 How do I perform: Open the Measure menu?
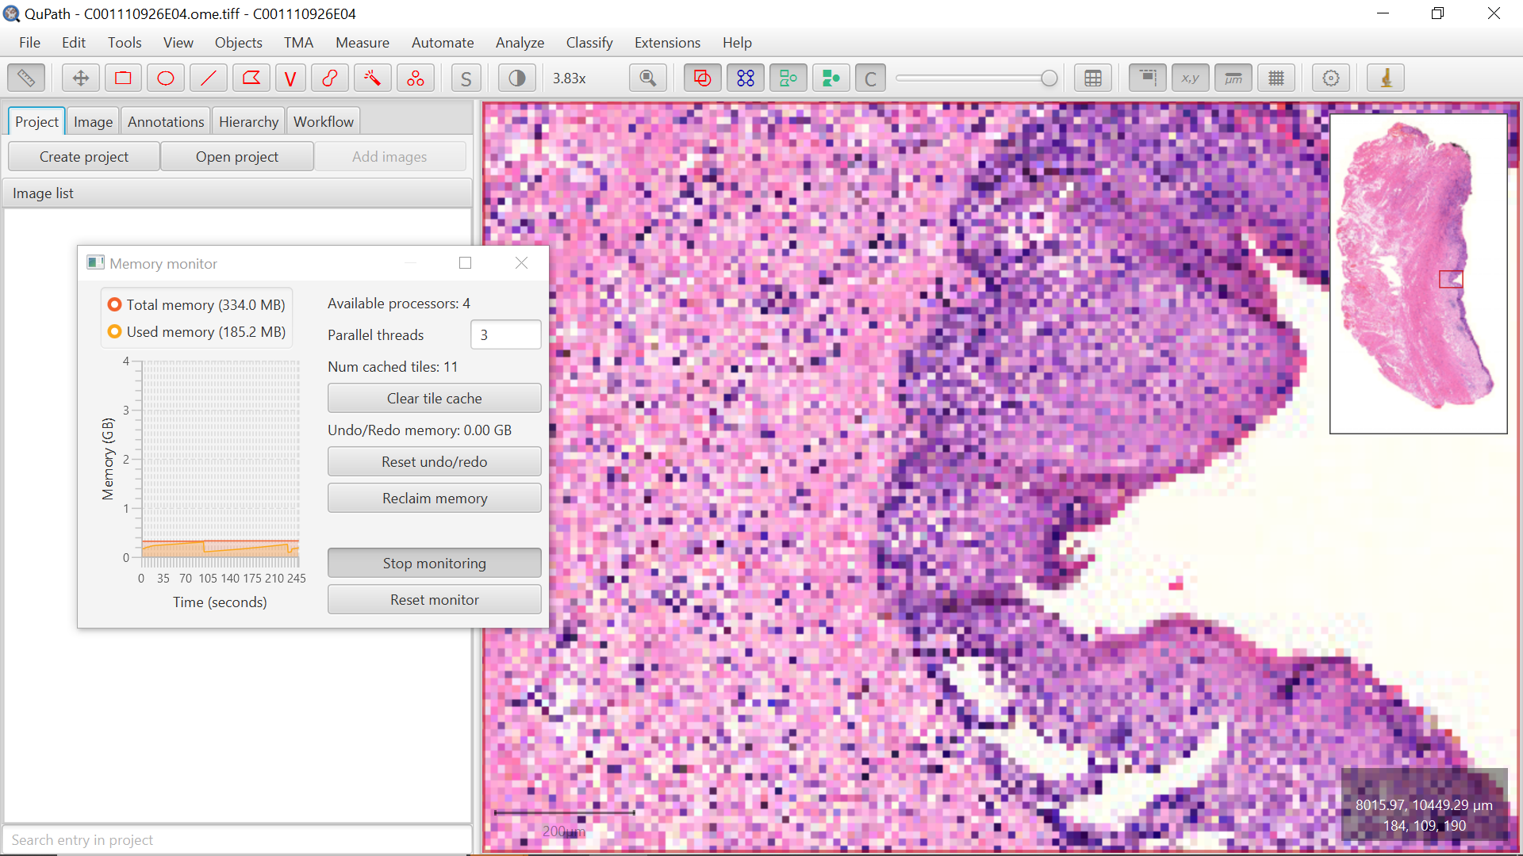(x=362, y=42)
